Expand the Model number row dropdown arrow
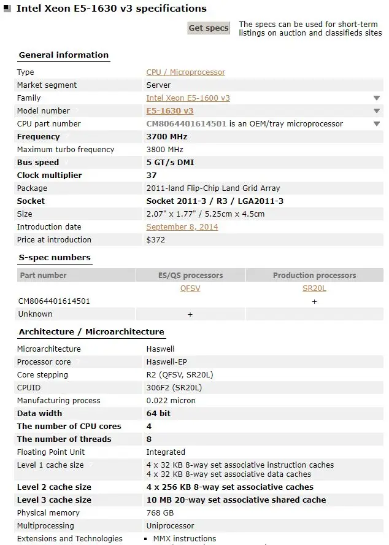 pyautogui.click(x=377, y=111)
